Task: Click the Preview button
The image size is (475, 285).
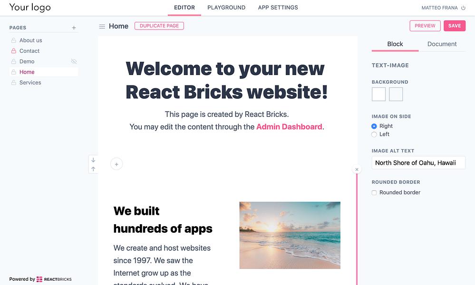Action: click(x=425, y=26)
